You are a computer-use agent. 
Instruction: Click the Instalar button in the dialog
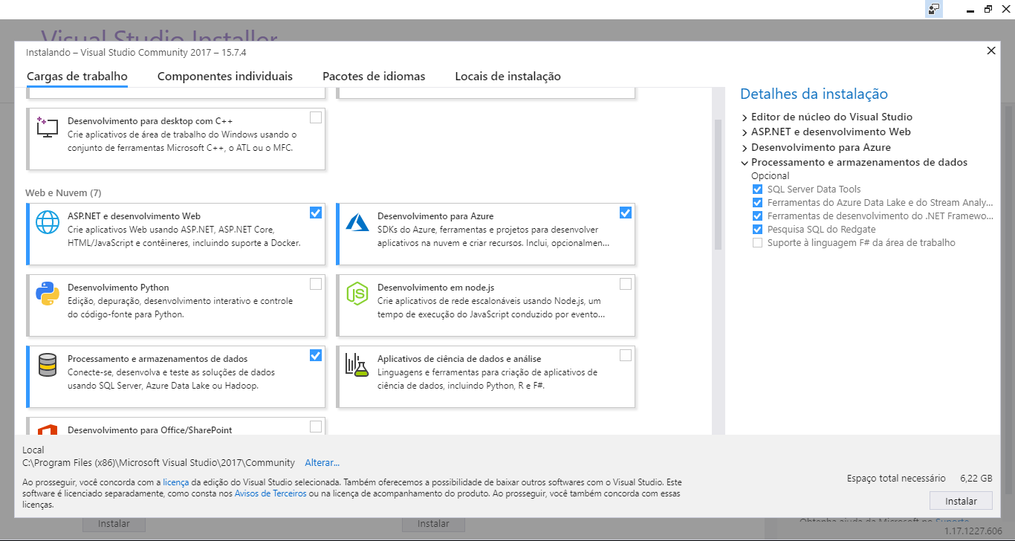(961, 500)
